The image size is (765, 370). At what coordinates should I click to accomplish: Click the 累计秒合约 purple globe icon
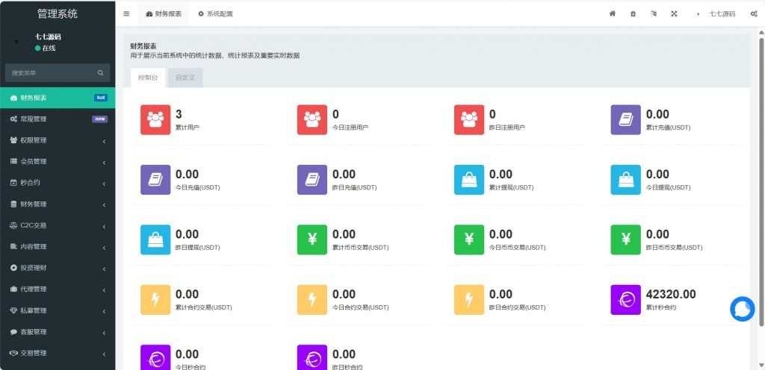(626, 300)
